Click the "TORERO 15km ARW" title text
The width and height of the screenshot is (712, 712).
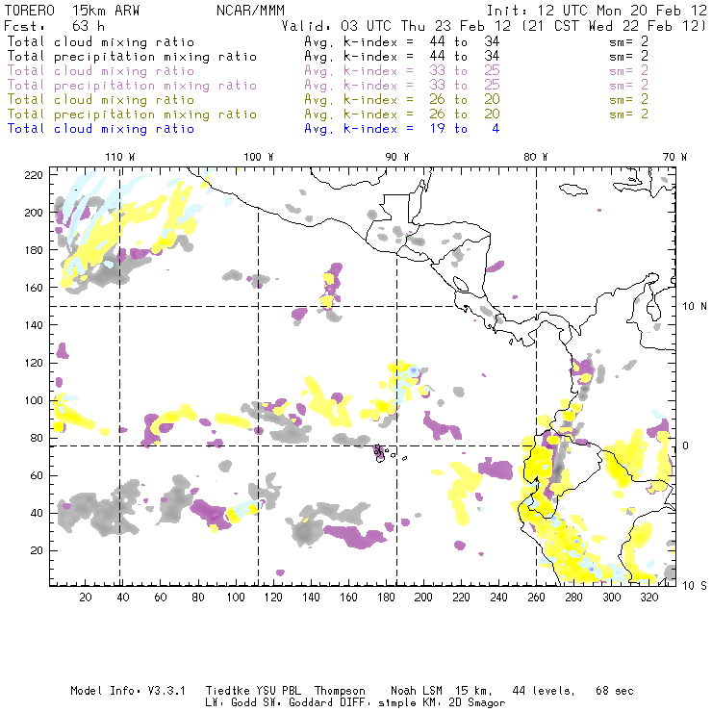pos(72,11)
